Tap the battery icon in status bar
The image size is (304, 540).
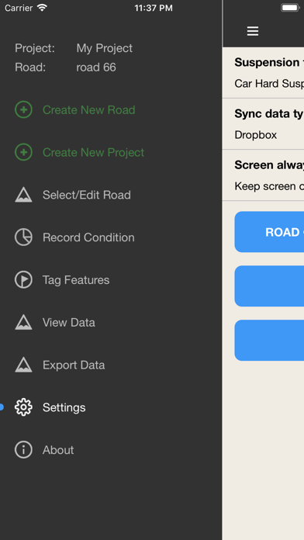point(290,8)
